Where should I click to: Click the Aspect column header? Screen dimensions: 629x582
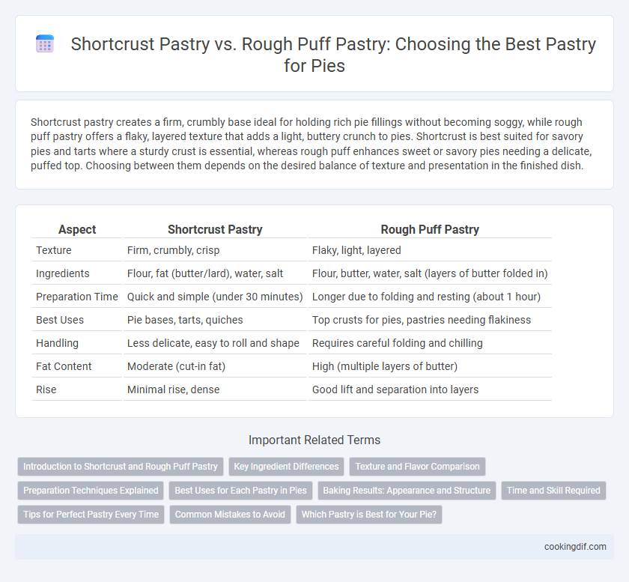click(77, 229)
